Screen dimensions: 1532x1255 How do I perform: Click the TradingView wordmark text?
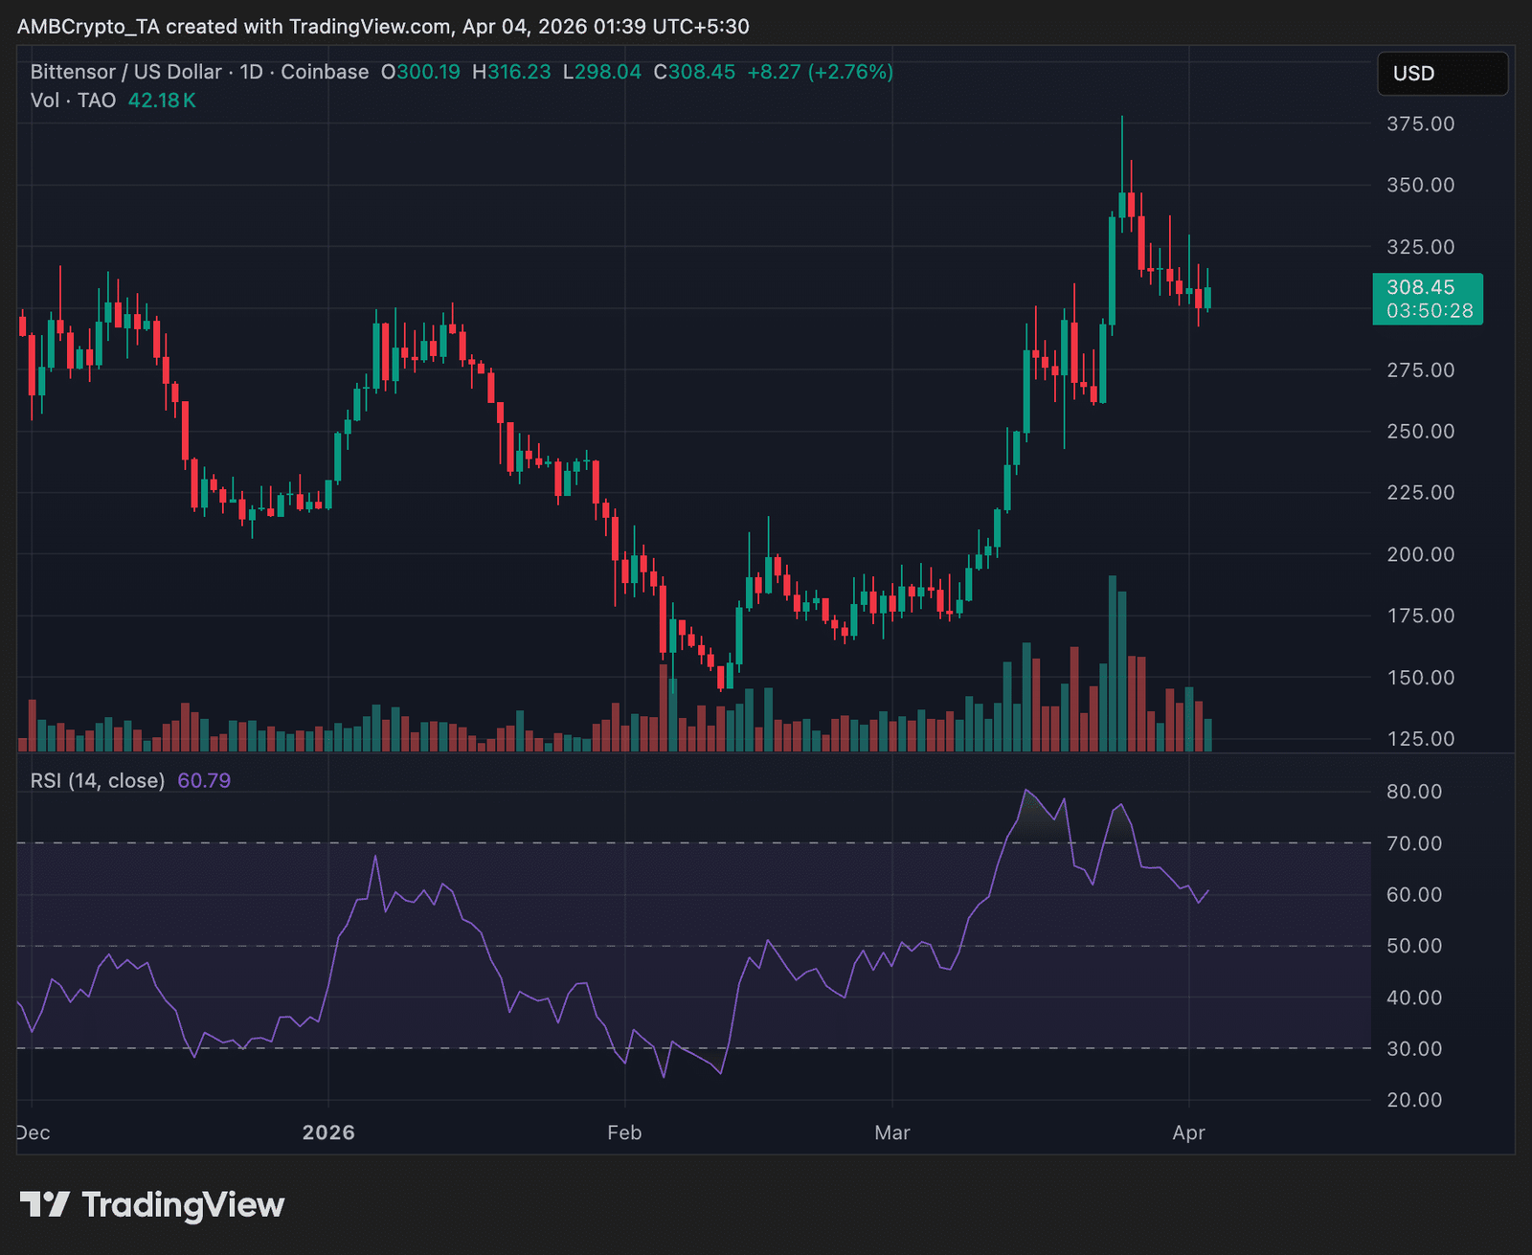point(183,1204)
